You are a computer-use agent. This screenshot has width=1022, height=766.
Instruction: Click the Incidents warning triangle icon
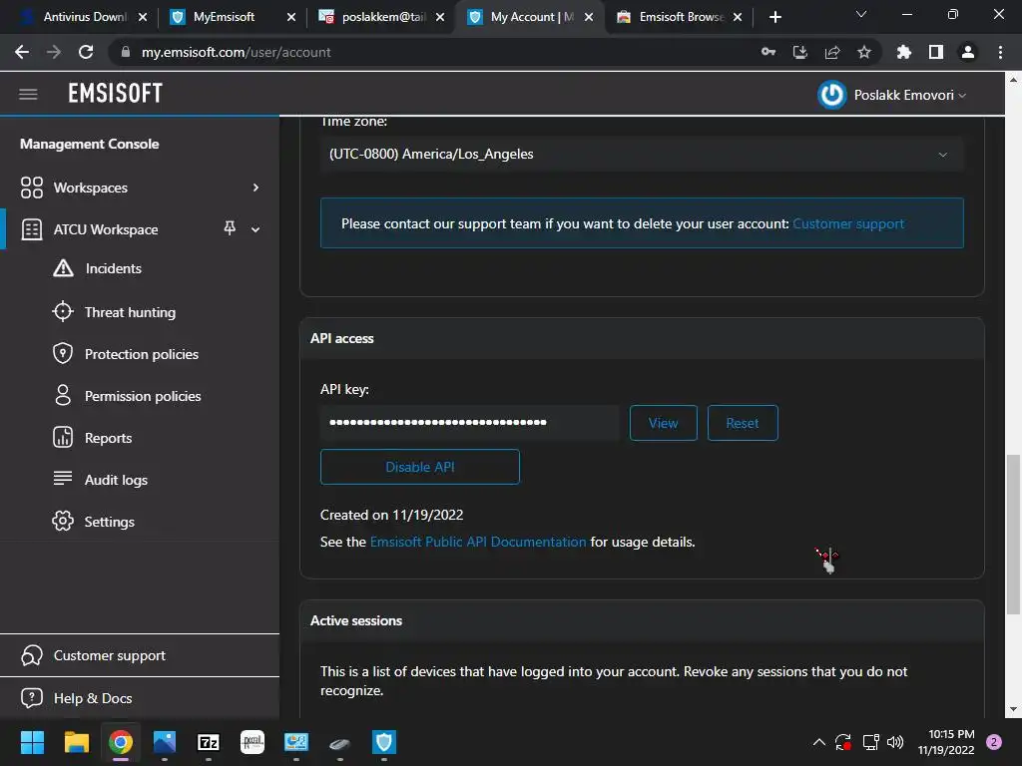[x=63, y=268]
